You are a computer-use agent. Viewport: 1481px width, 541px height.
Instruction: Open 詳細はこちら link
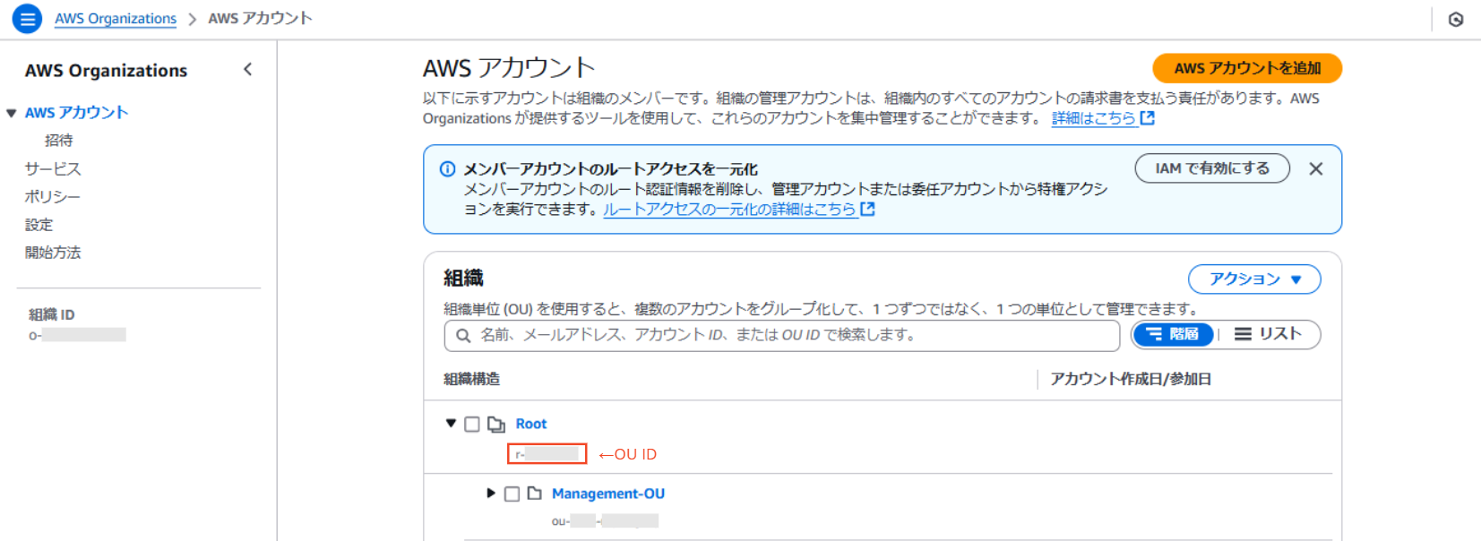[1103, 118]
